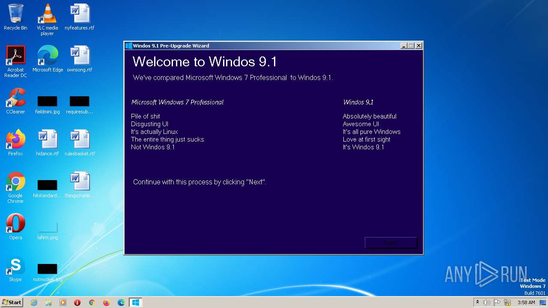Click the "It's Windos 9.1" text line

point(363,147)
